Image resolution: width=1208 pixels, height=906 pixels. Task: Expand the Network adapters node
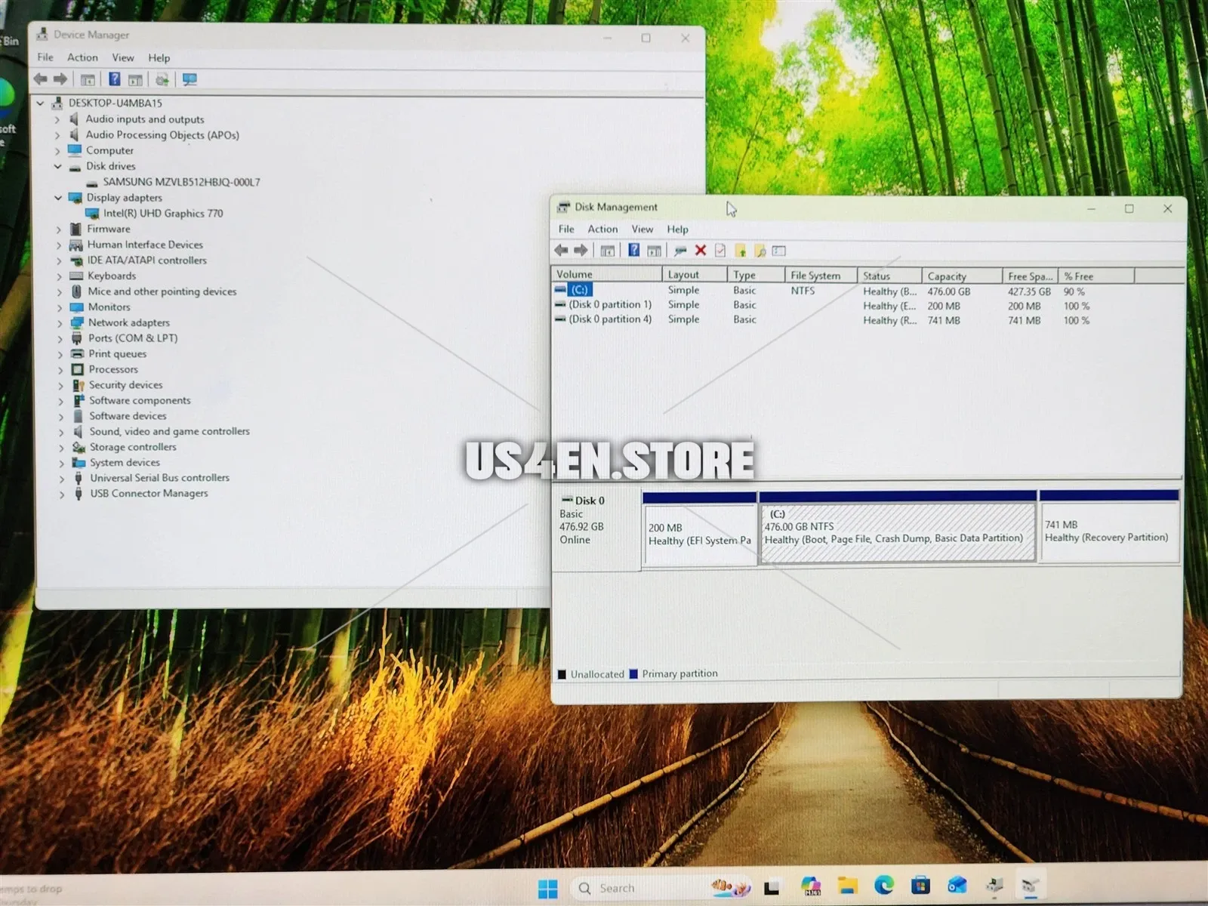point(60,323)
